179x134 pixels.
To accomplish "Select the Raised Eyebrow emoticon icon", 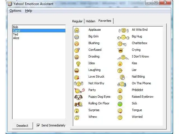I will (120, 97).
